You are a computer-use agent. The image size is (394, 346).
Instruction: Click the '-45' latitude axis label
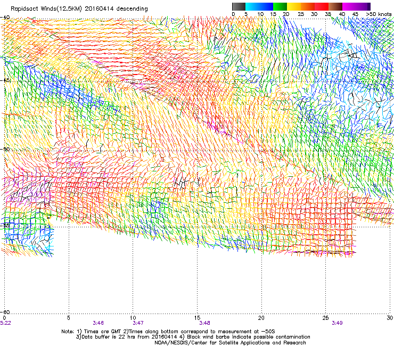(5, 80)
